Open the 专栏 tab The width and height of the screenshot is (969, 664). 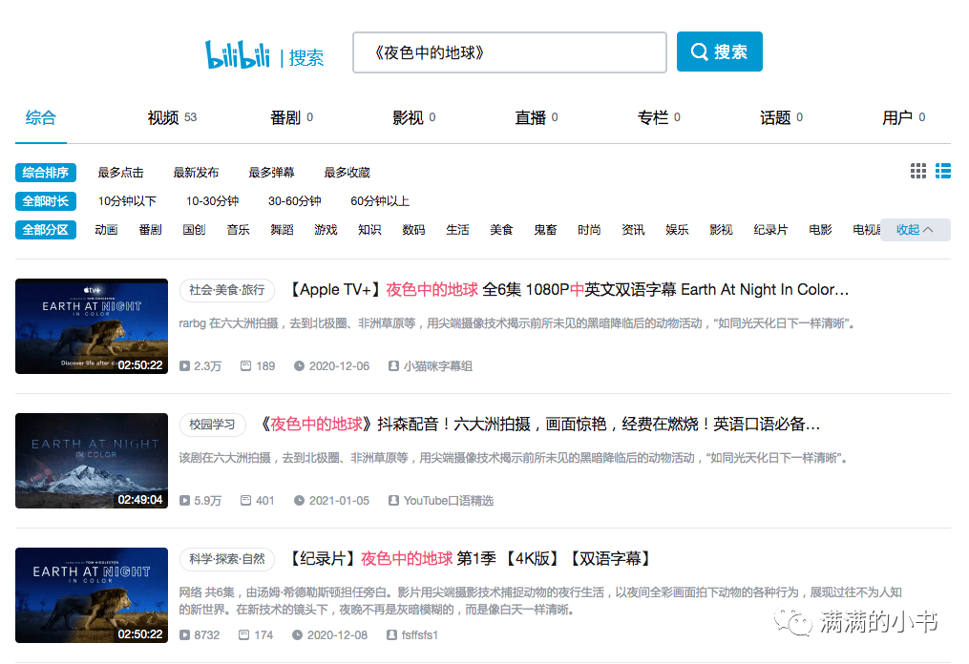[659, 117]
